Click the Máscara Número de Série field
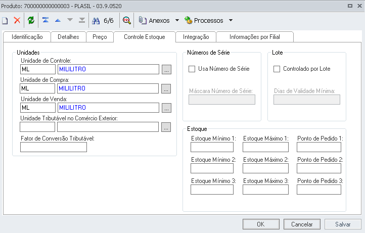 click(x=222, y=100)
